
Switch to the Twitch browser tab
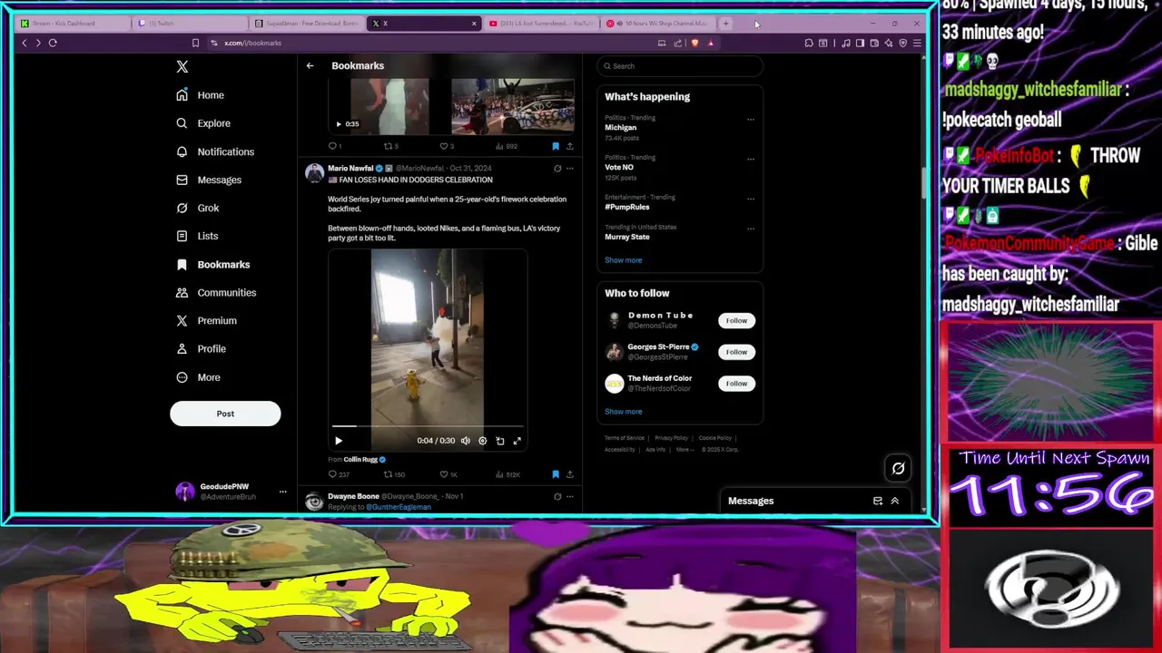[x=189, y=24]
